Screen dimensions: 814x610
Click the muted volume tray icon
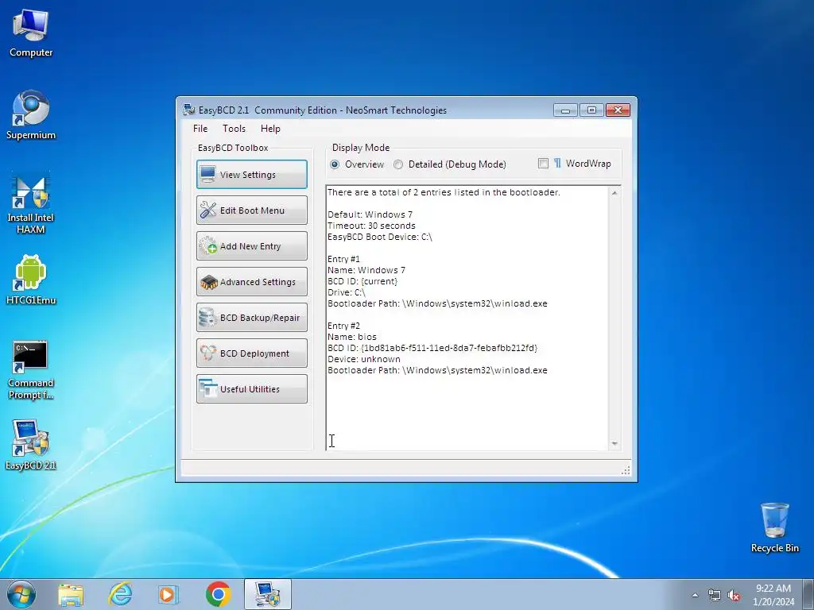click(x=734, y=596)
